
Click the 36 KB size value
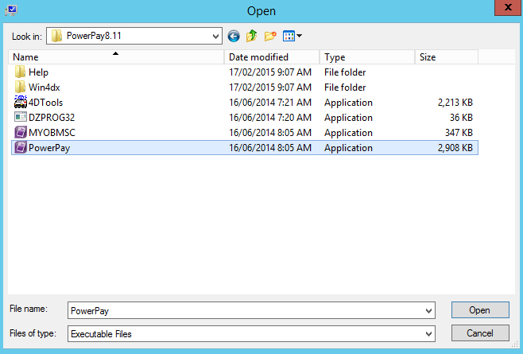tap(461, 118)
